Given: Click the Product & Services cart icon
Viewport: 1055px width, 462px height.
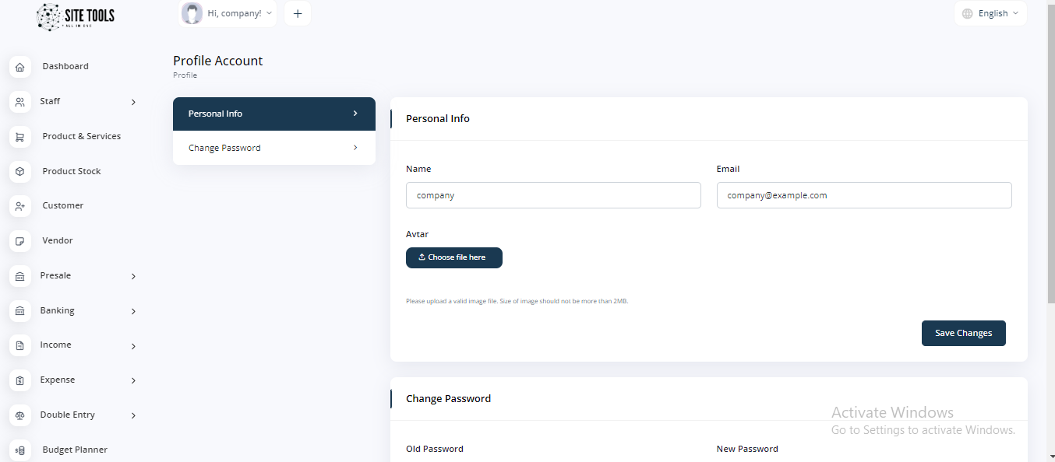Looking at the screenshot, I should (20, 137).
